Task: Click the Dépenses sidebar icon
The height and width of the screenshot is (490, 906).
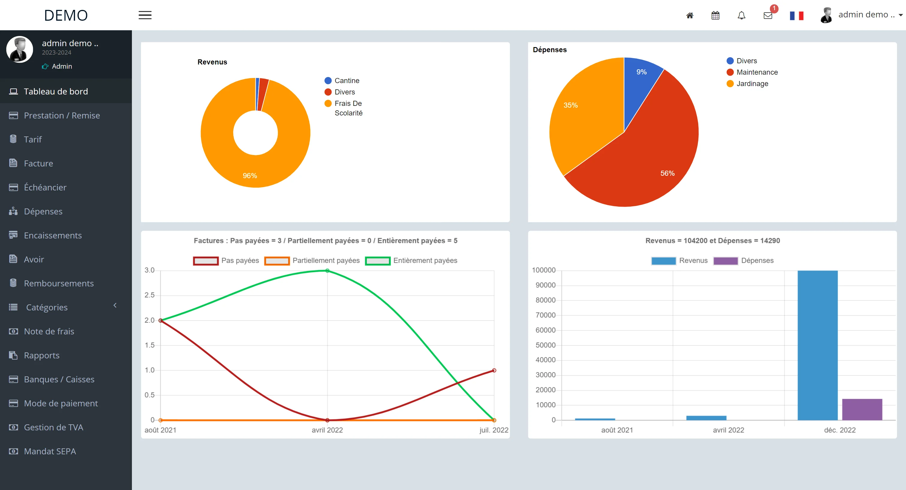Action: [13, 211]
